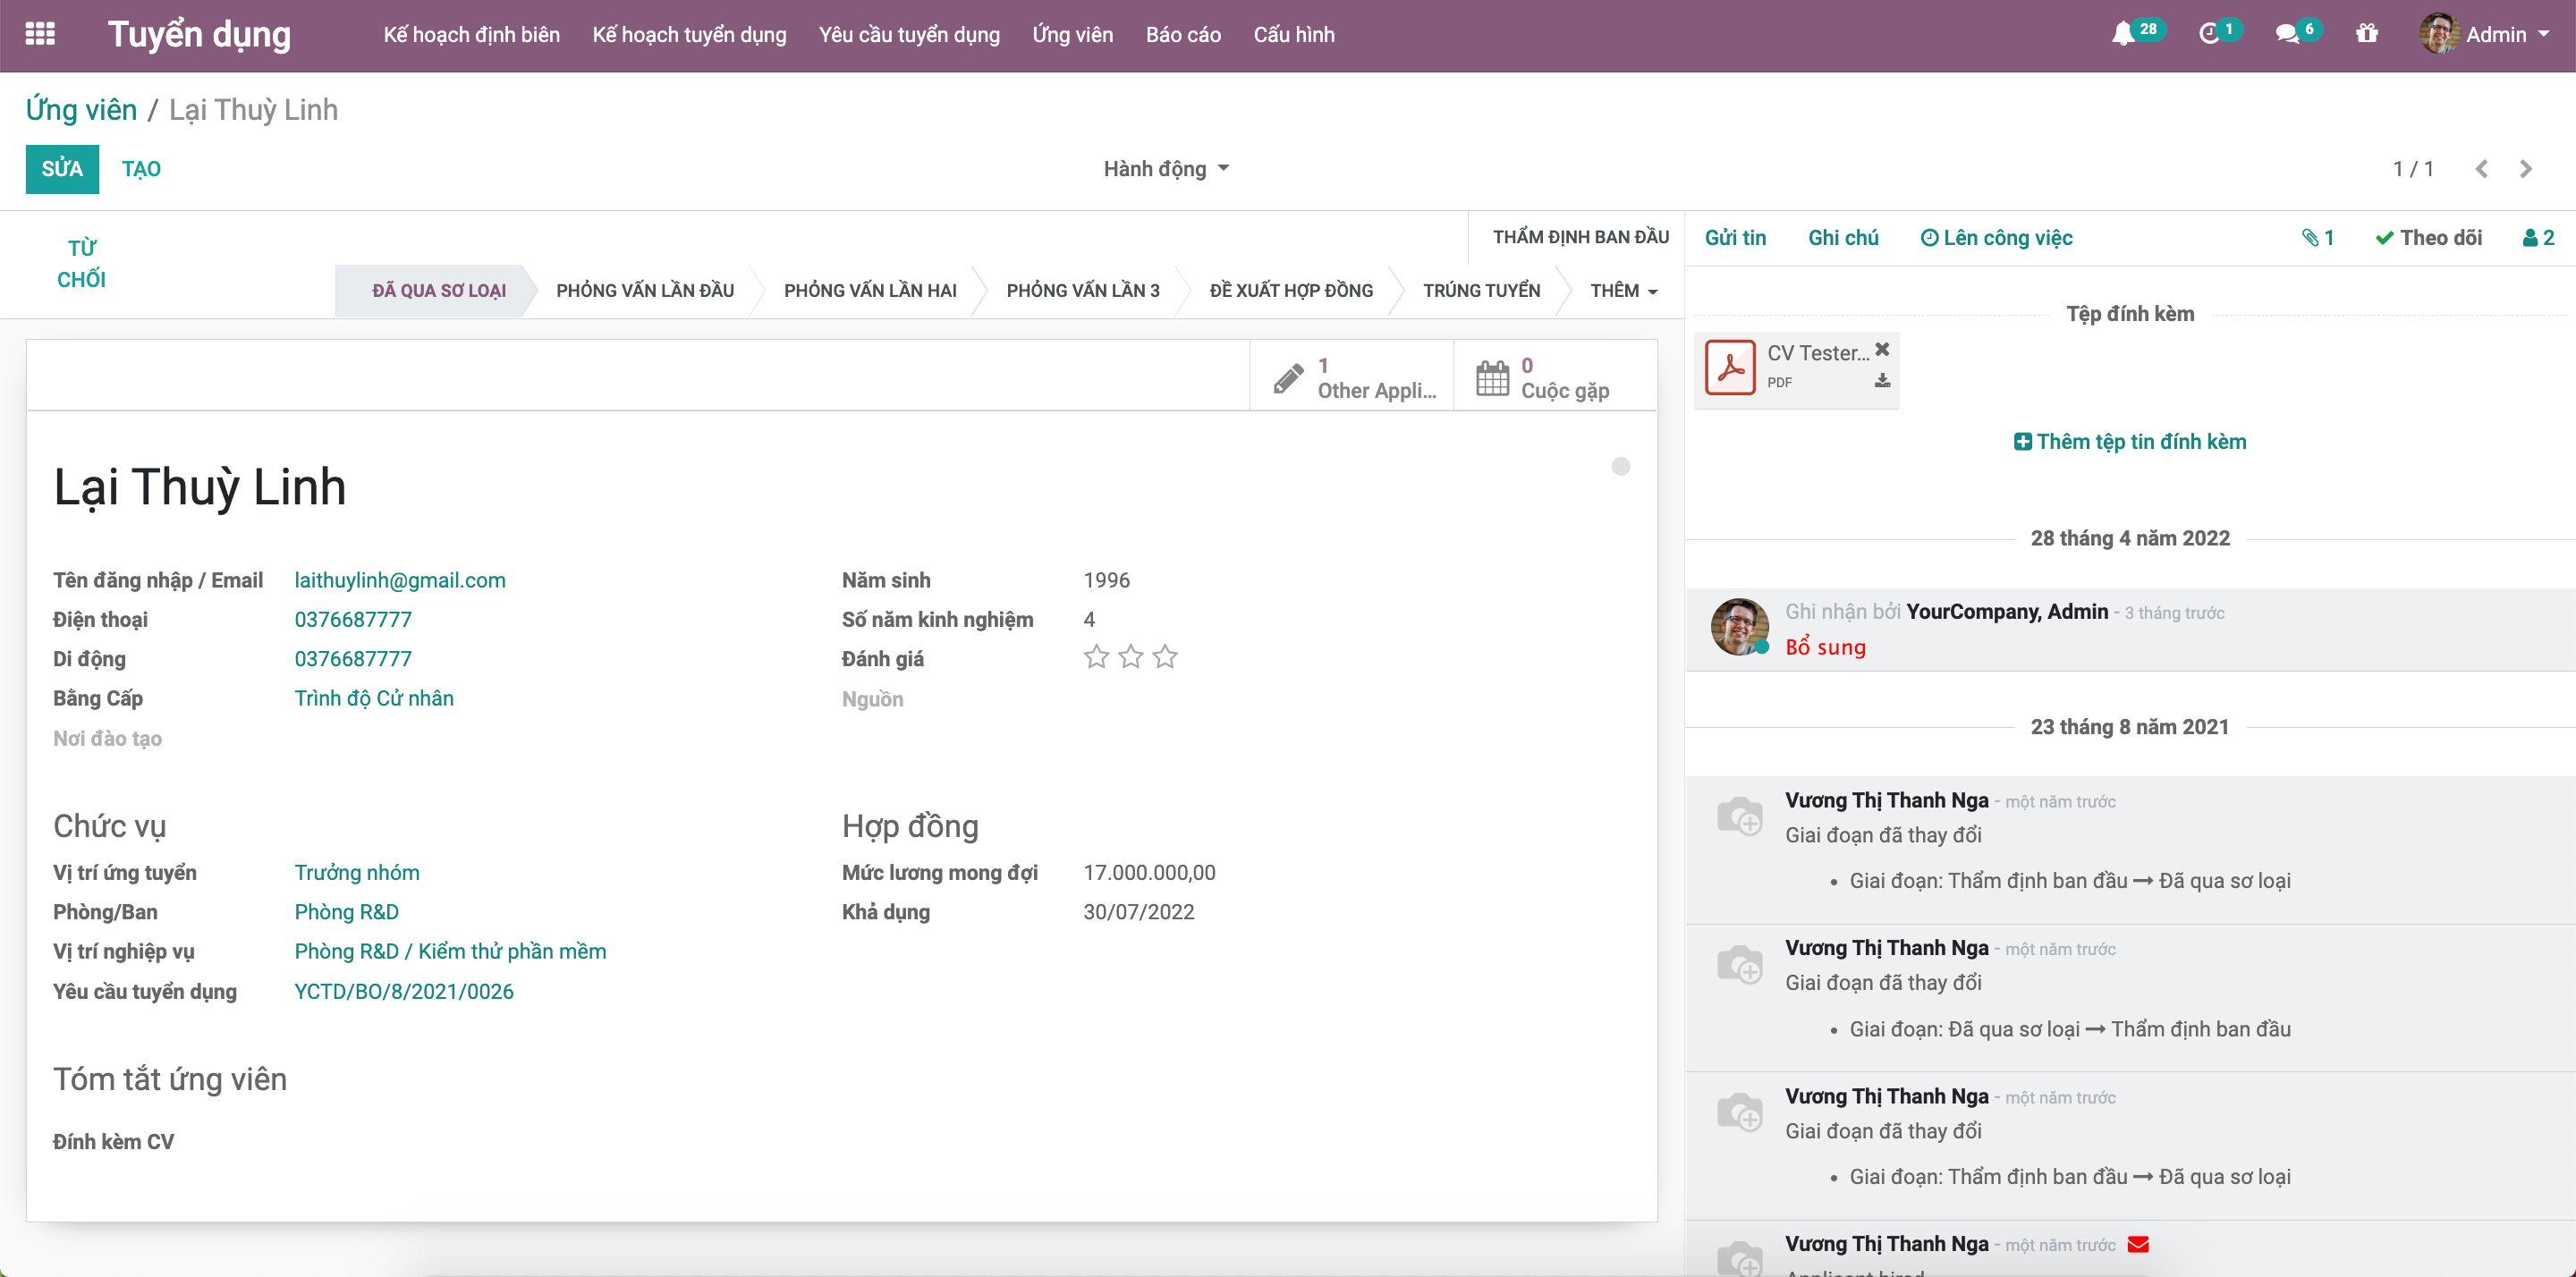
Task: Click the SỬA edit button
Action: tap(62, 169)
